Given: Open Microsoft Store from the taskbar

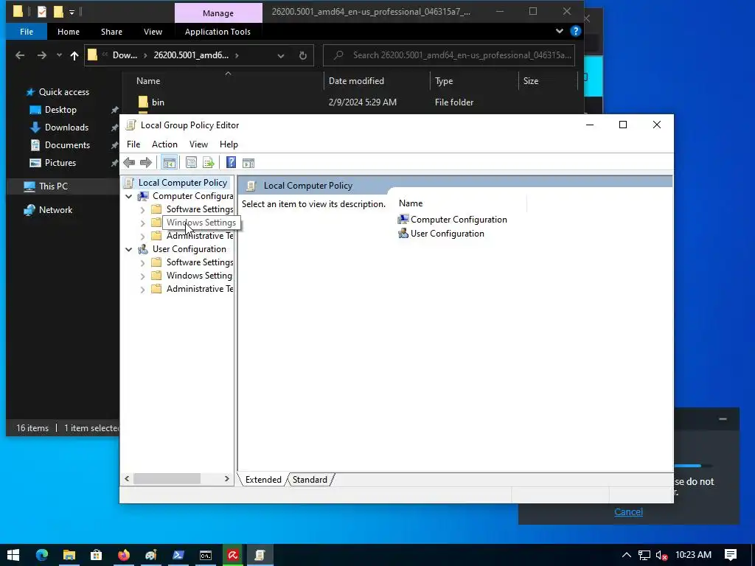Looking at the screenshot, I should [97, 555].
